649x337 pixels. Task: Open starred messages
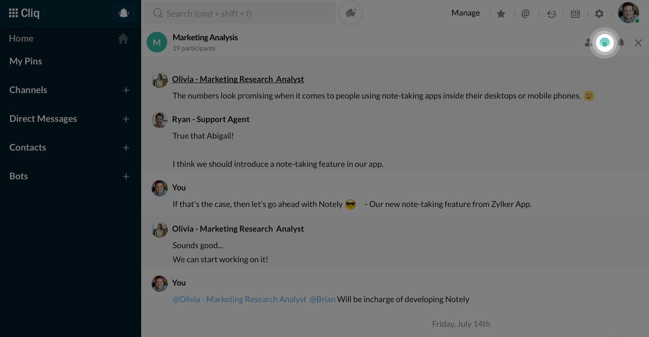point(501,14)
